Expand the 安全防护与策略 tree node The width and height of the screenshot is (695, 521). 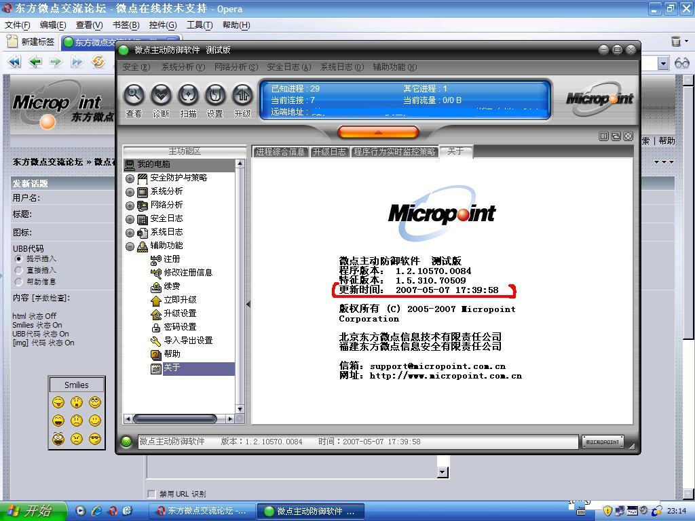130,178
